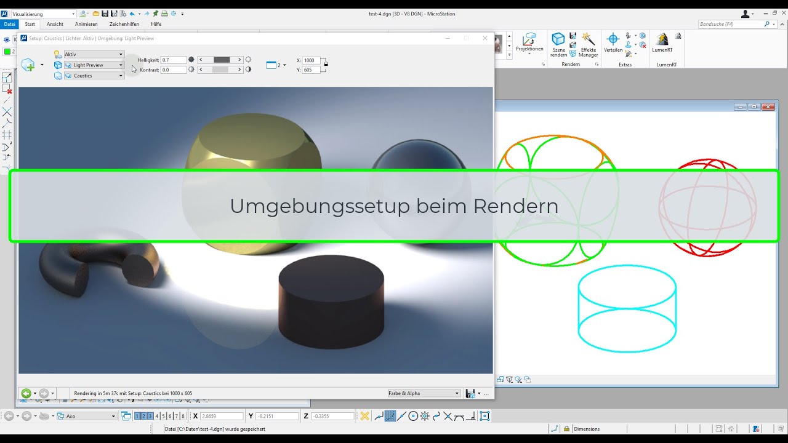Image resolution: width=788 pixels, height=443 pixels.
Task: Open Effekte Manager
Action: pyautogui.click(x=589, y=45)
